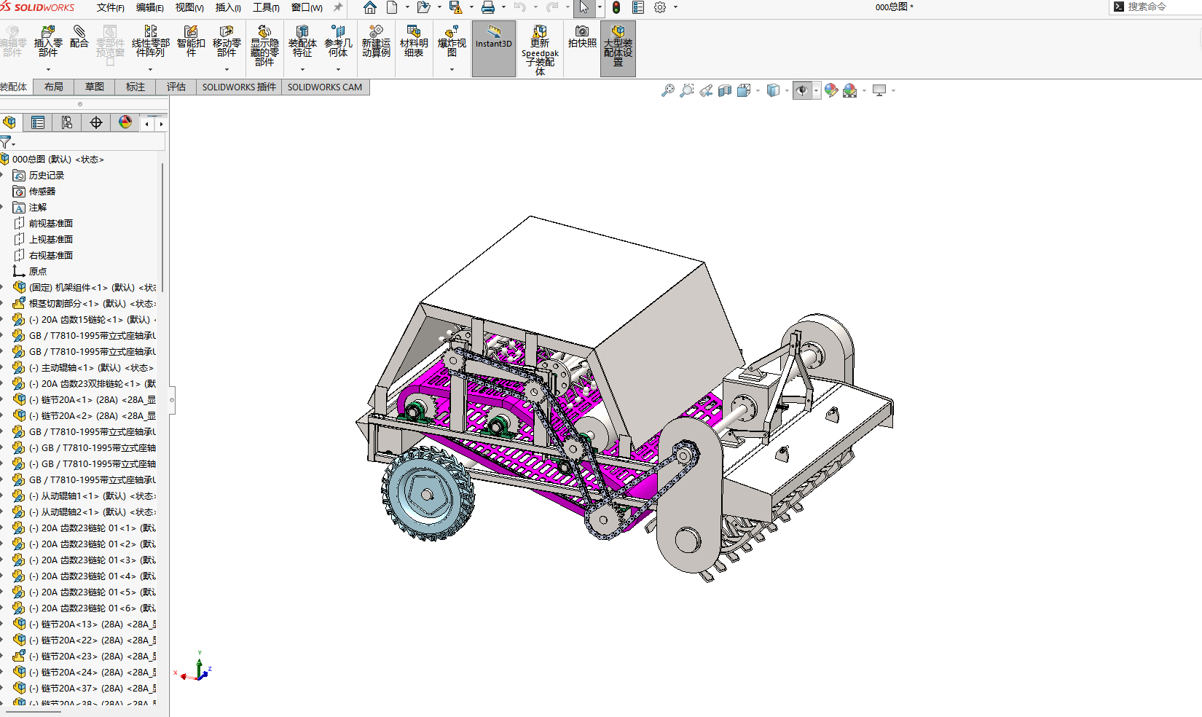Select Move Component (移动零部件) tool
This screenshot has width=1202, height=717.
pyautogui.click(x=227, y=42)
